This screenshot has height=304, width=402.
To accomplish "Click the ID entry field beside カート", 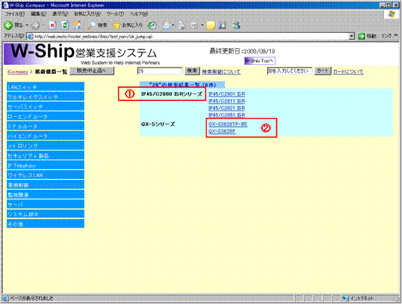I will pyautogui.click(x=290, y=71).
